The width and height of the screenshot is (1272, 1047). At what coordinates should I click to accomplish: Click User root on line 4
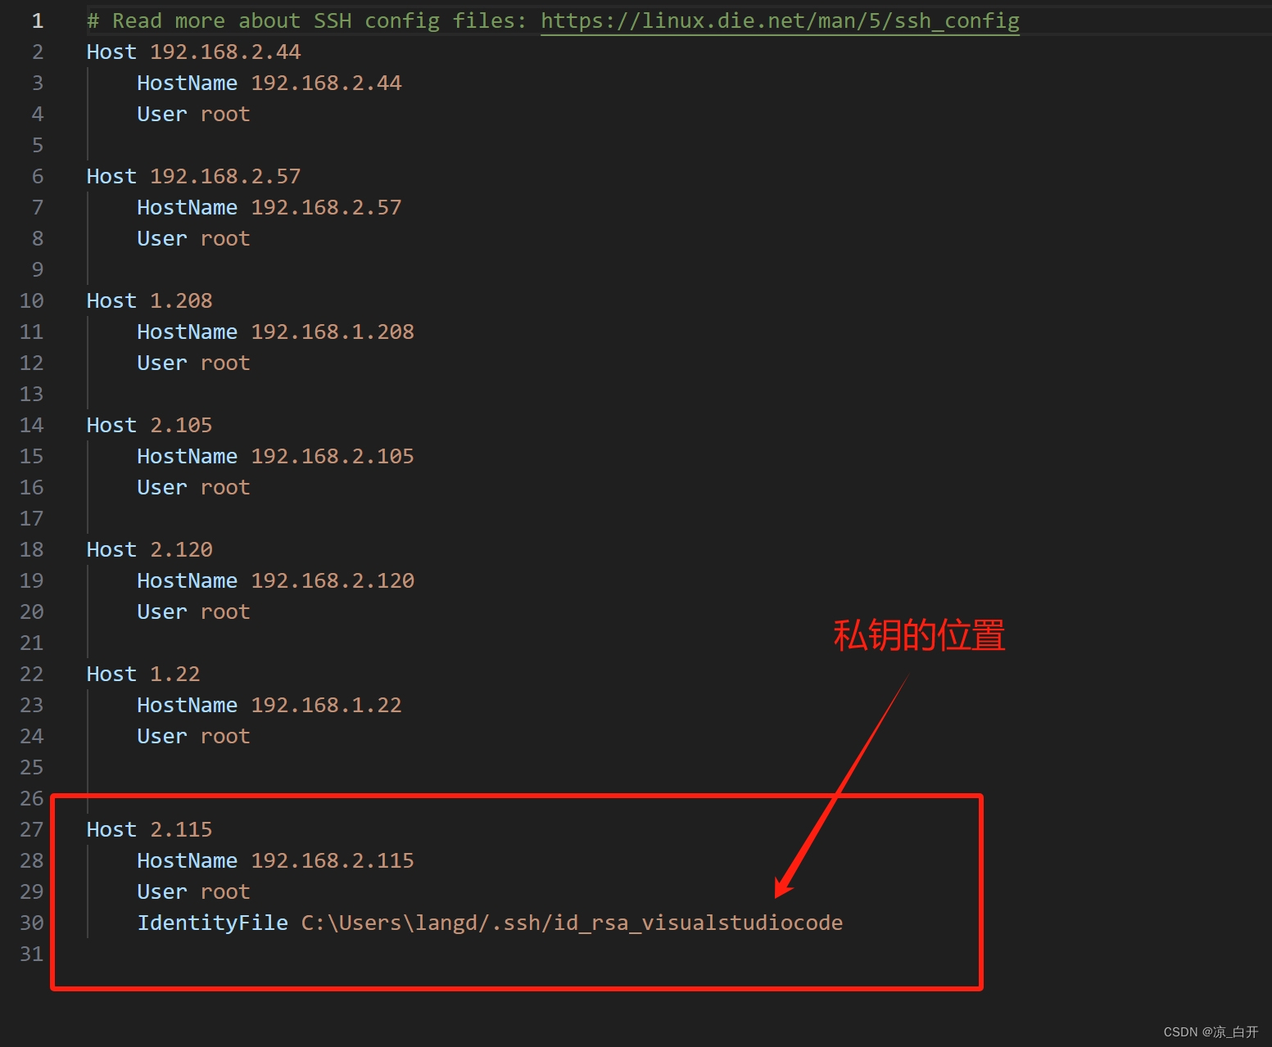(193, 114)
